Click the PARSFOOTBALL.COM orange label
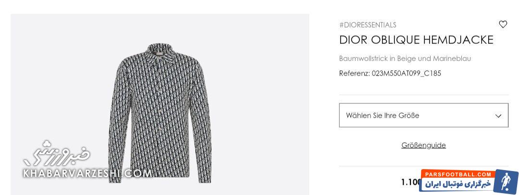519x195 pixels. (458, 174)
